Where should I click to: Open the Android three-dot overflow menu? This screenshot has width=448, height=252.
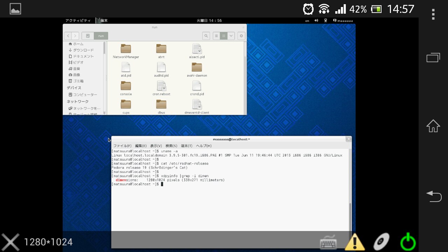433,14
